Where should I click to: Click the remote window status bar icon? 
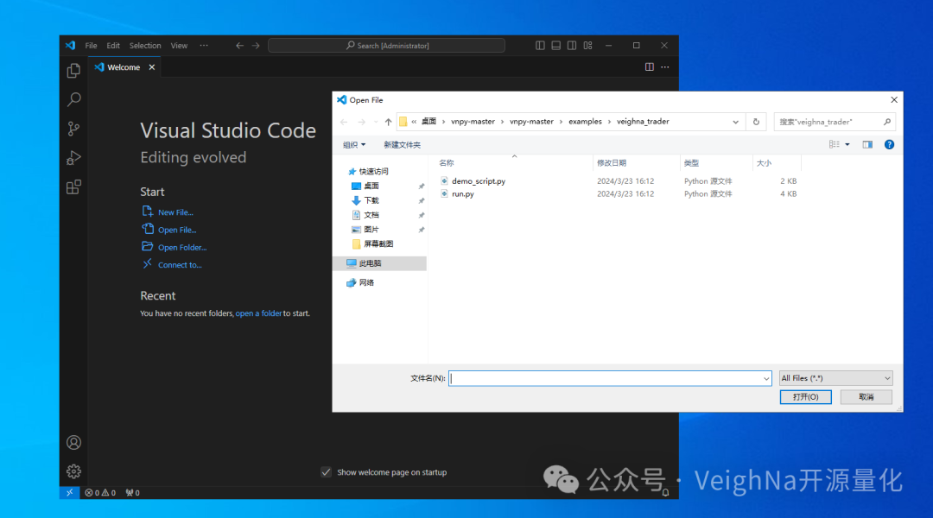click(x=69, y=493)
